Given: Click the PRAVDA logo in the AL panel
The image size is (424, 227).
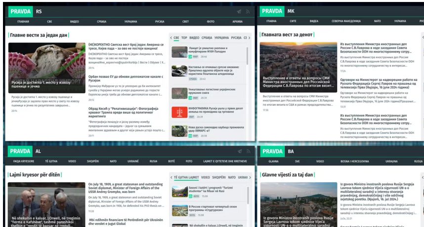Looking at the screenshot, I should tap(20, 151).
